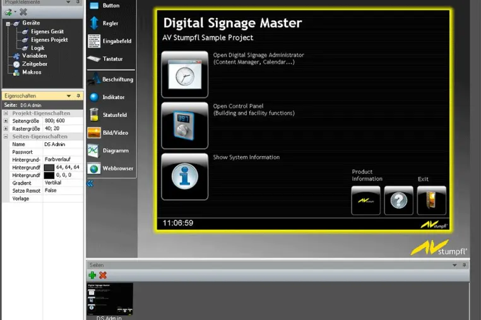The width and height of the screenshot is (481, 320).
Task: Select Makros tree item
Action: click(32, 72)
